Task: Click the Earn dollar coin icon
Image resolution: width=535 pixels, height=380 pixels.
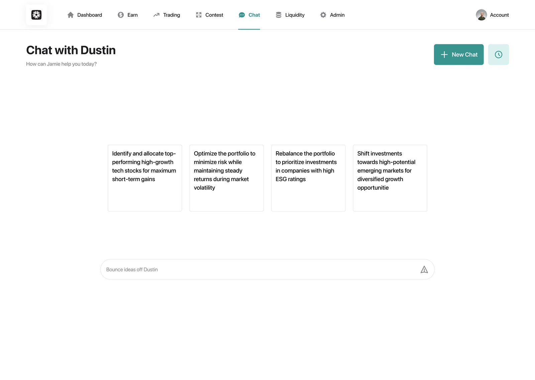Action: click(x=121, y=15)
